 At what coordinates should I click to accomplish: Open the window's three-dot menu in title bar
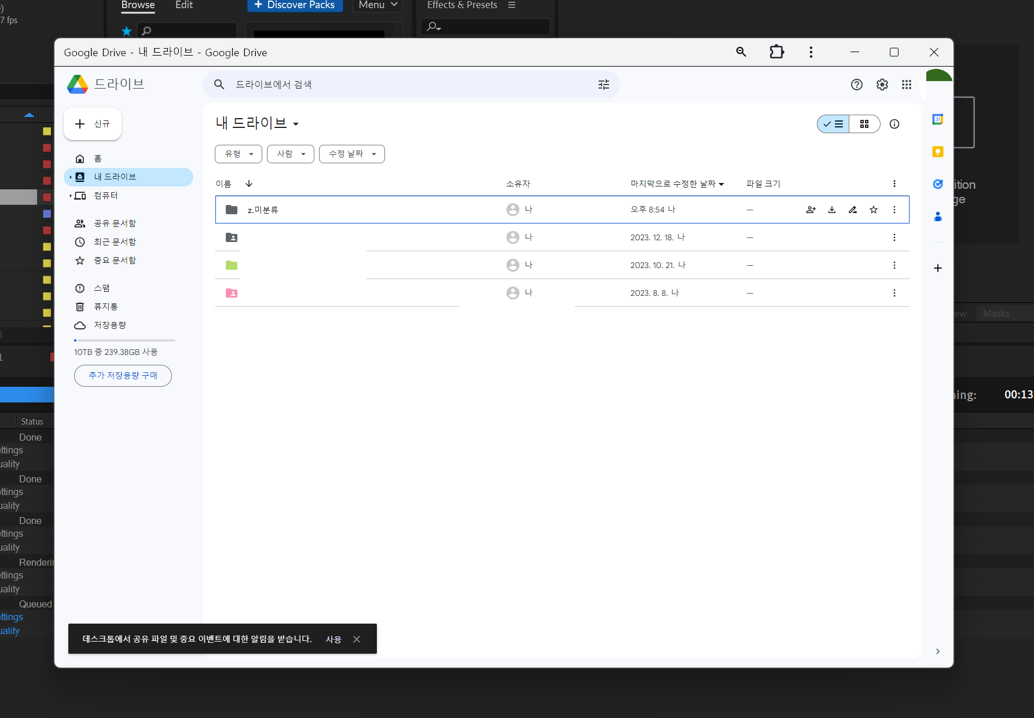pyautogui.click(x=811, y=52)
